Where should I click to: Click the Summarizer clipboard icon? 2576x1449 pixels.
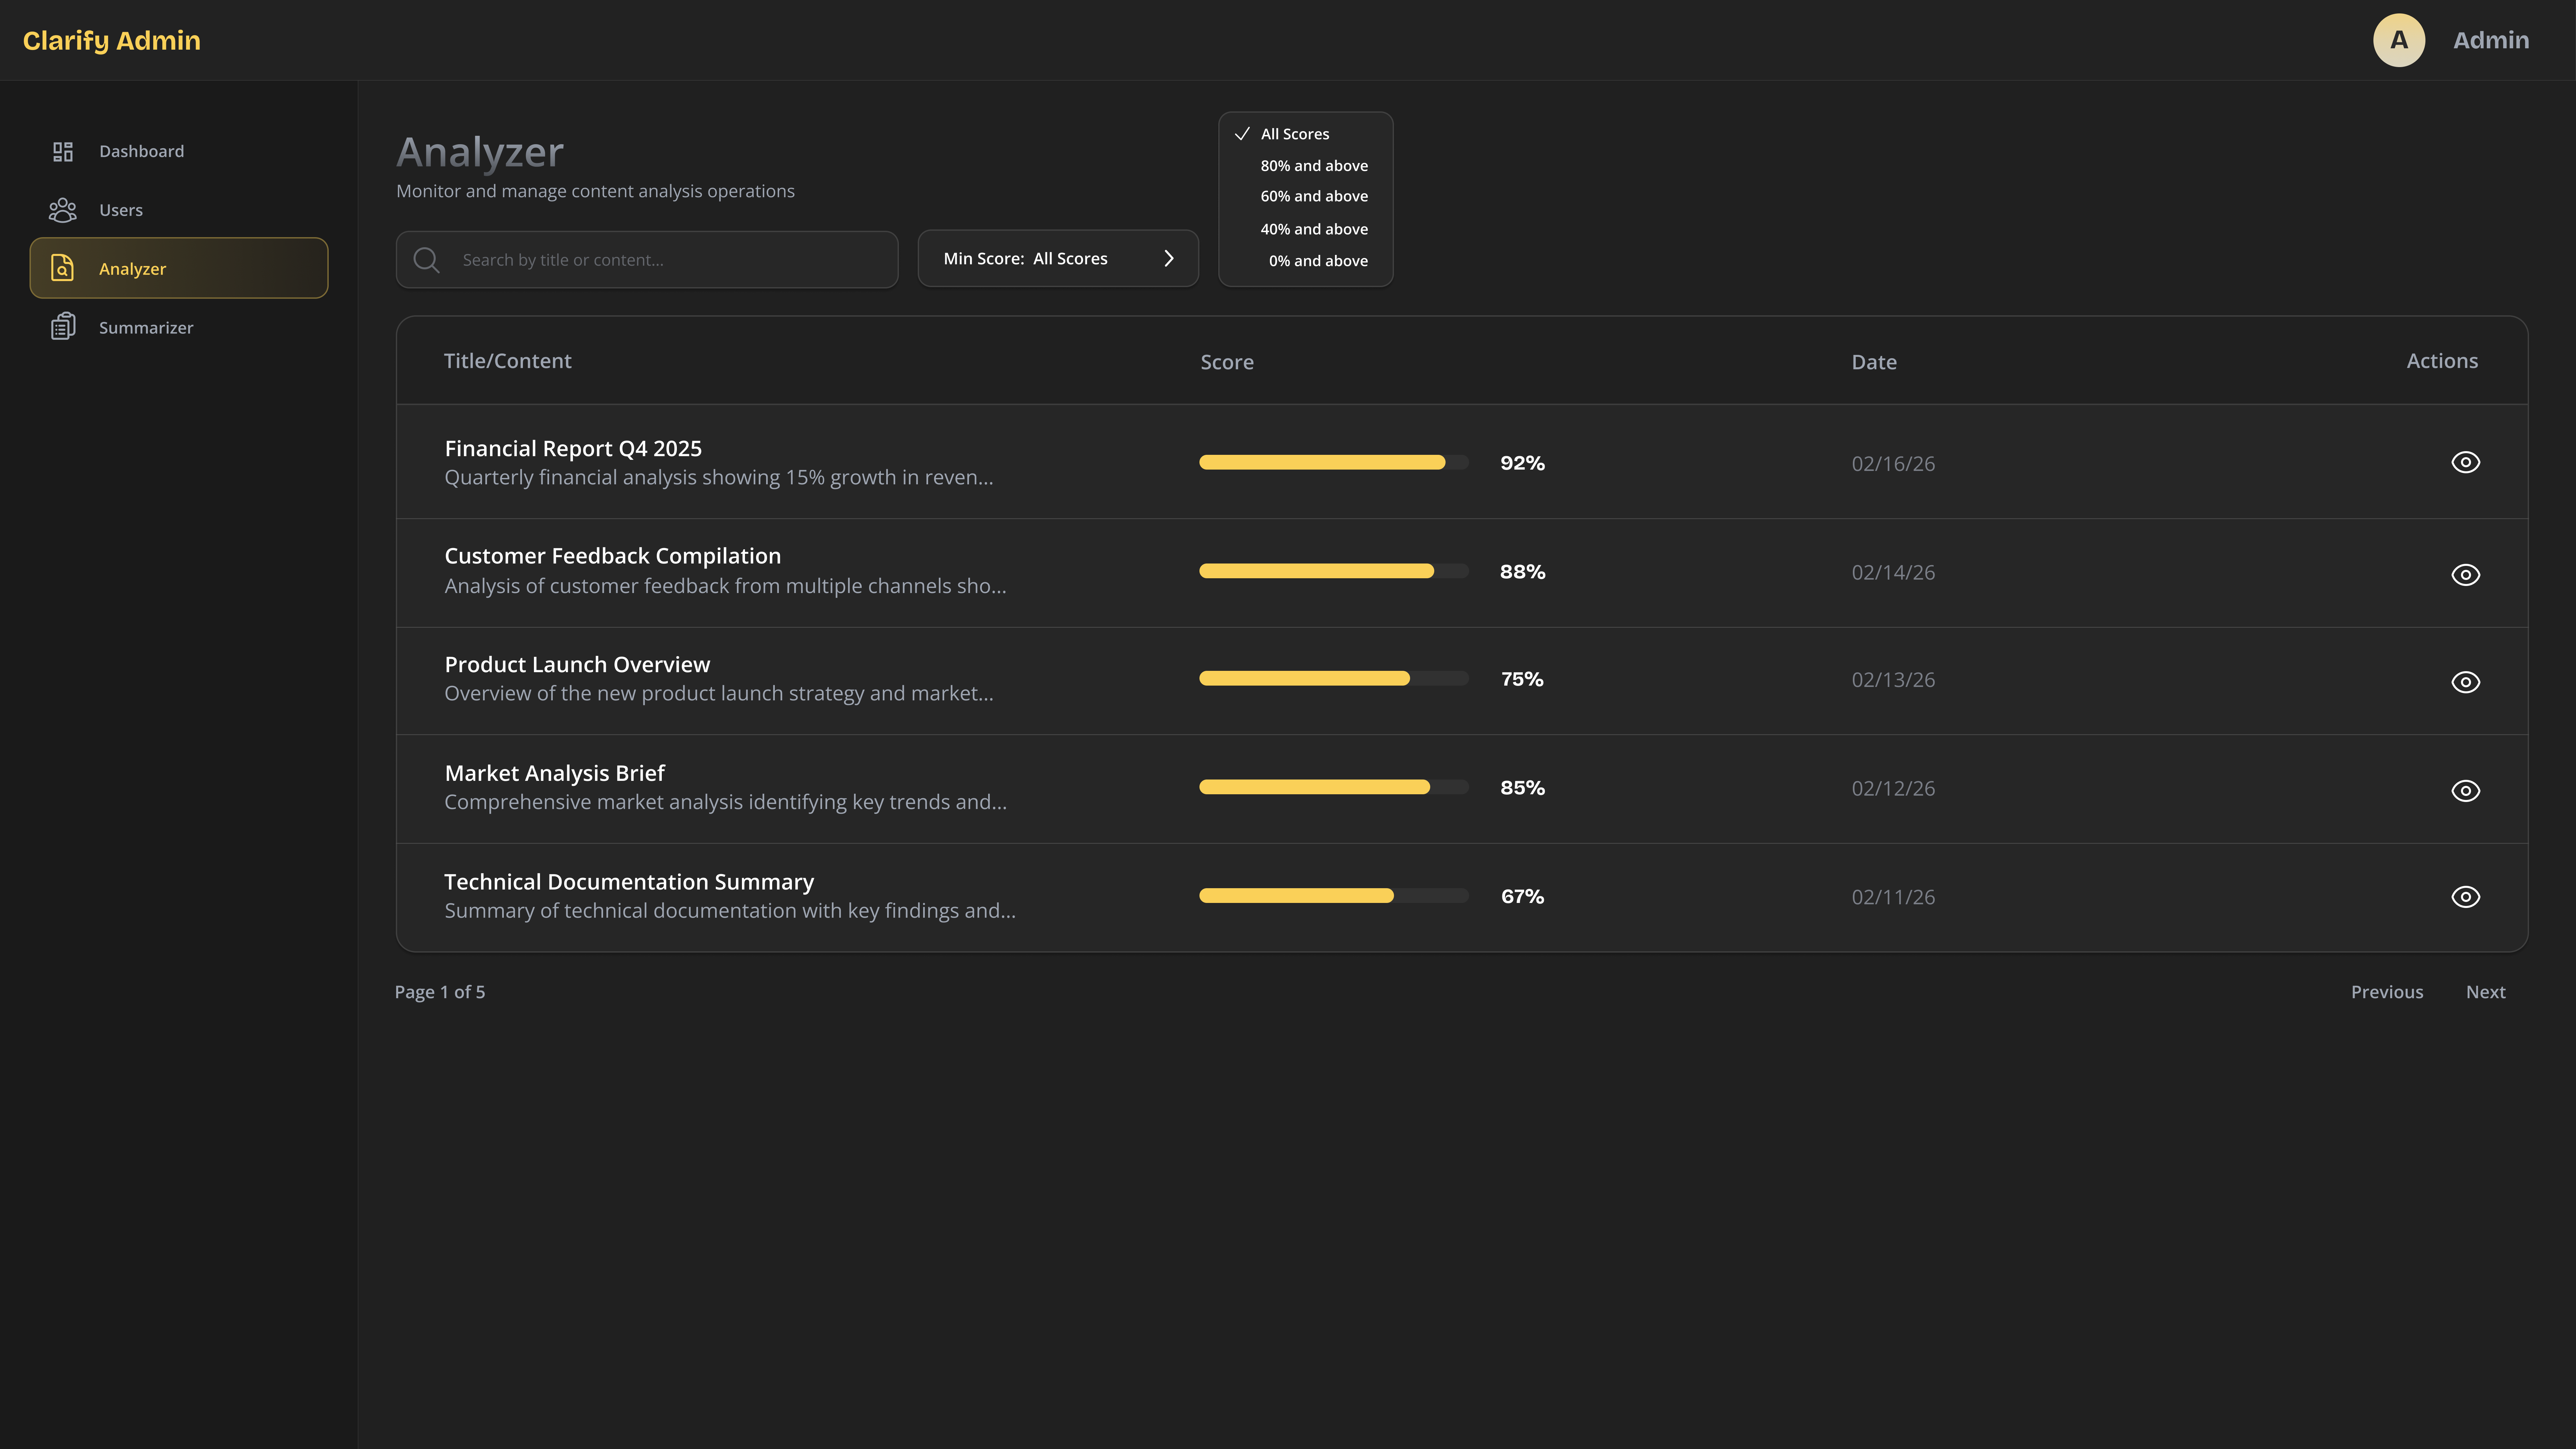click(x=63, y=327)
